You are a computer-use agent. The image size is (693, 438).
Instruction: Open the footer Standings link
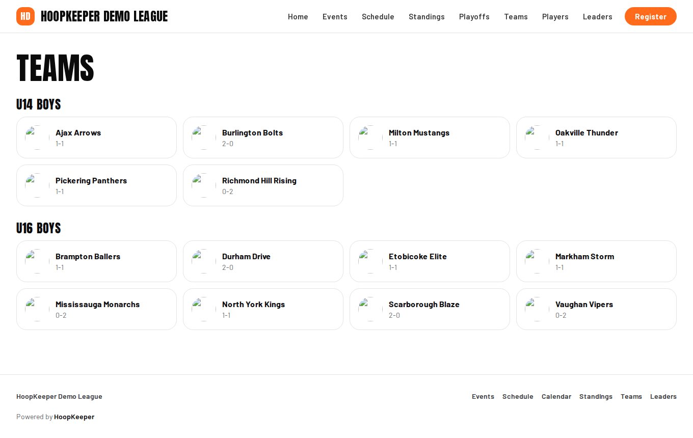(596, 396)
